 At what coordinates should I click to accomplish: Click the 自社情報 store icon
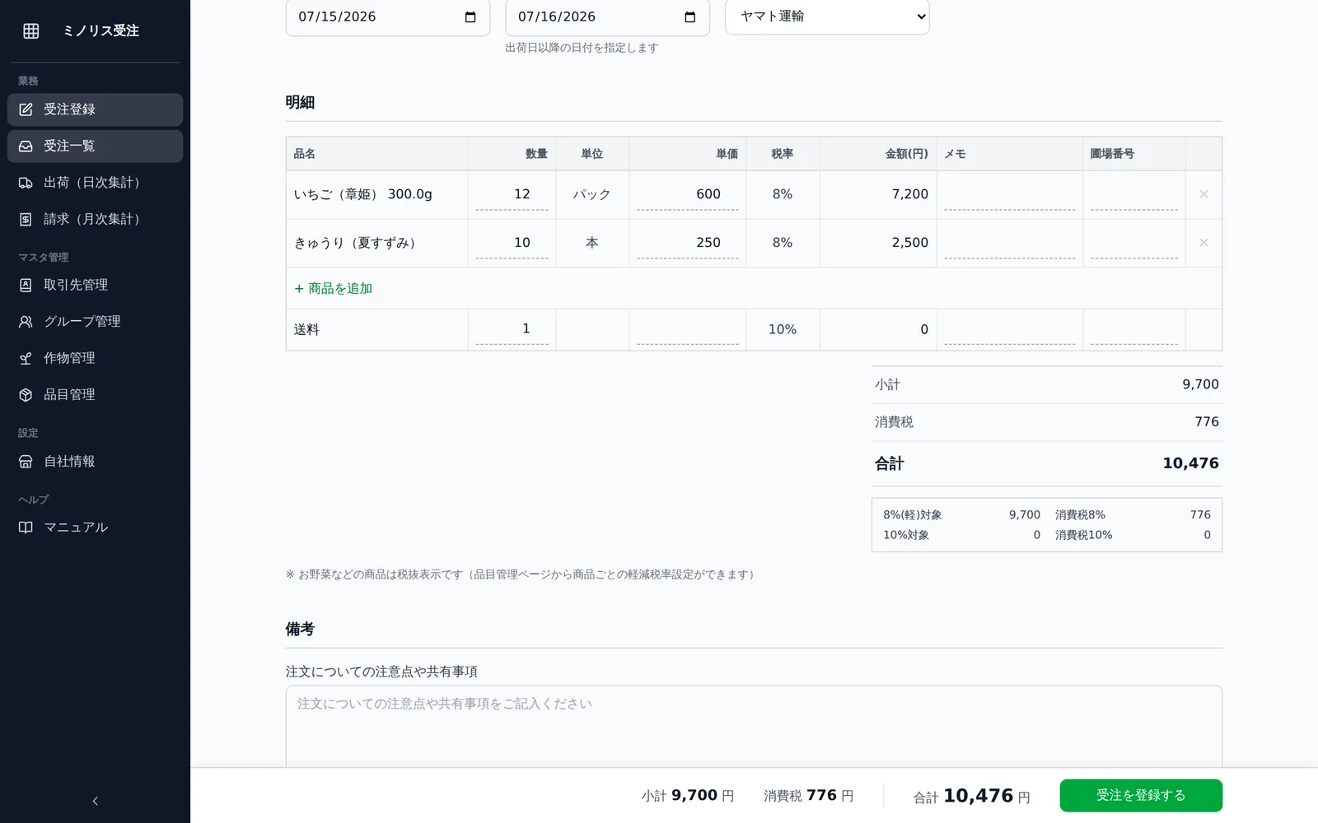pos(26,462)
